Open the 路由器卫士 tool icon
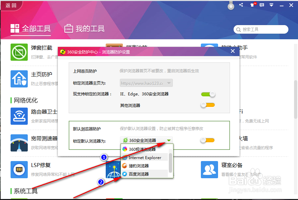298x200 pixels. click(19, 116)
